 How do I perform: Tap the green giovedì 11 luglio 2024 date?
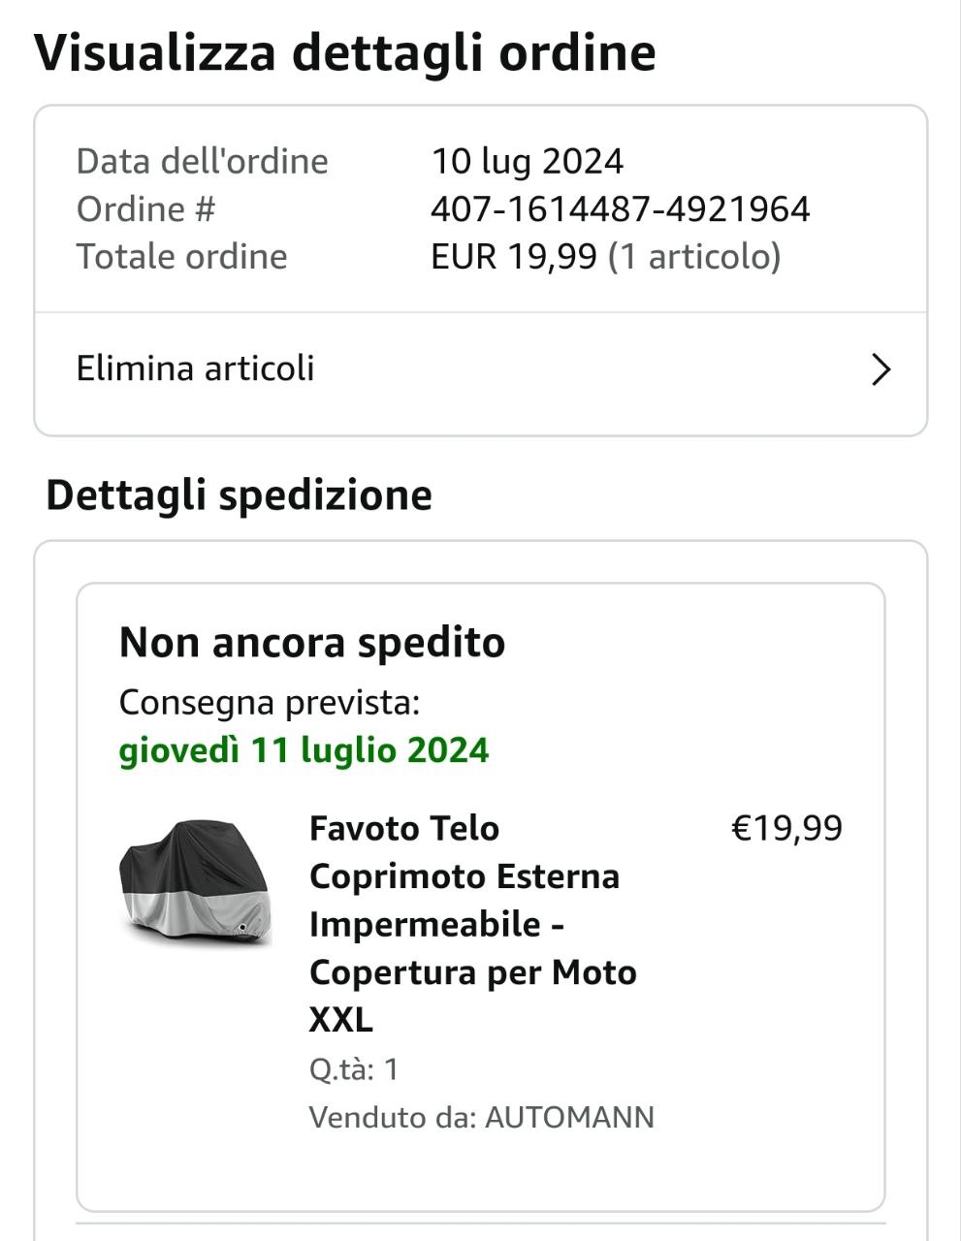pos(304,750)
